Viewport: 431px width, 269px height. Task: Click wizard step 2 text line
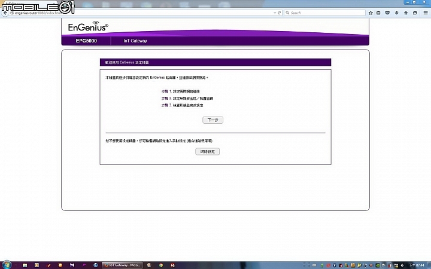[x=187, y=98]
